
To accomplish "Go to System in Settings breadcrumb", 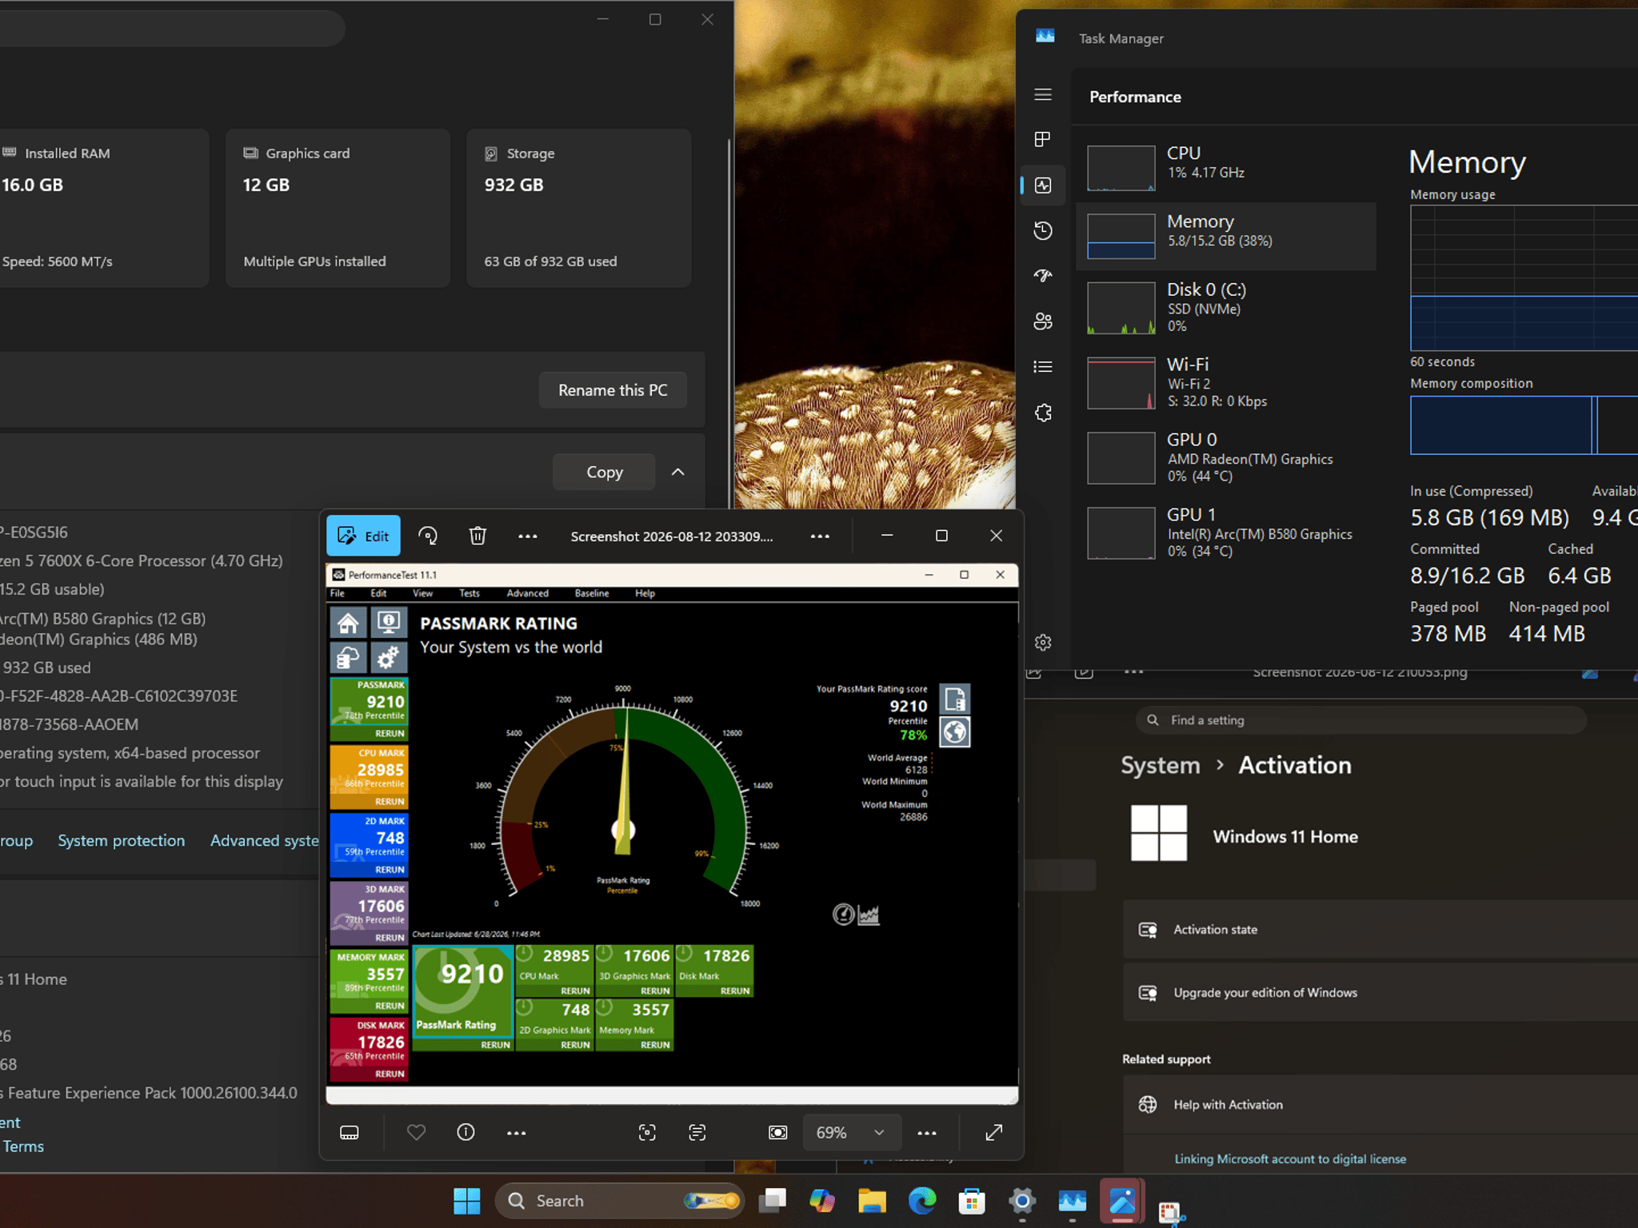I will pyautogui.click(x=1161, y=765).
